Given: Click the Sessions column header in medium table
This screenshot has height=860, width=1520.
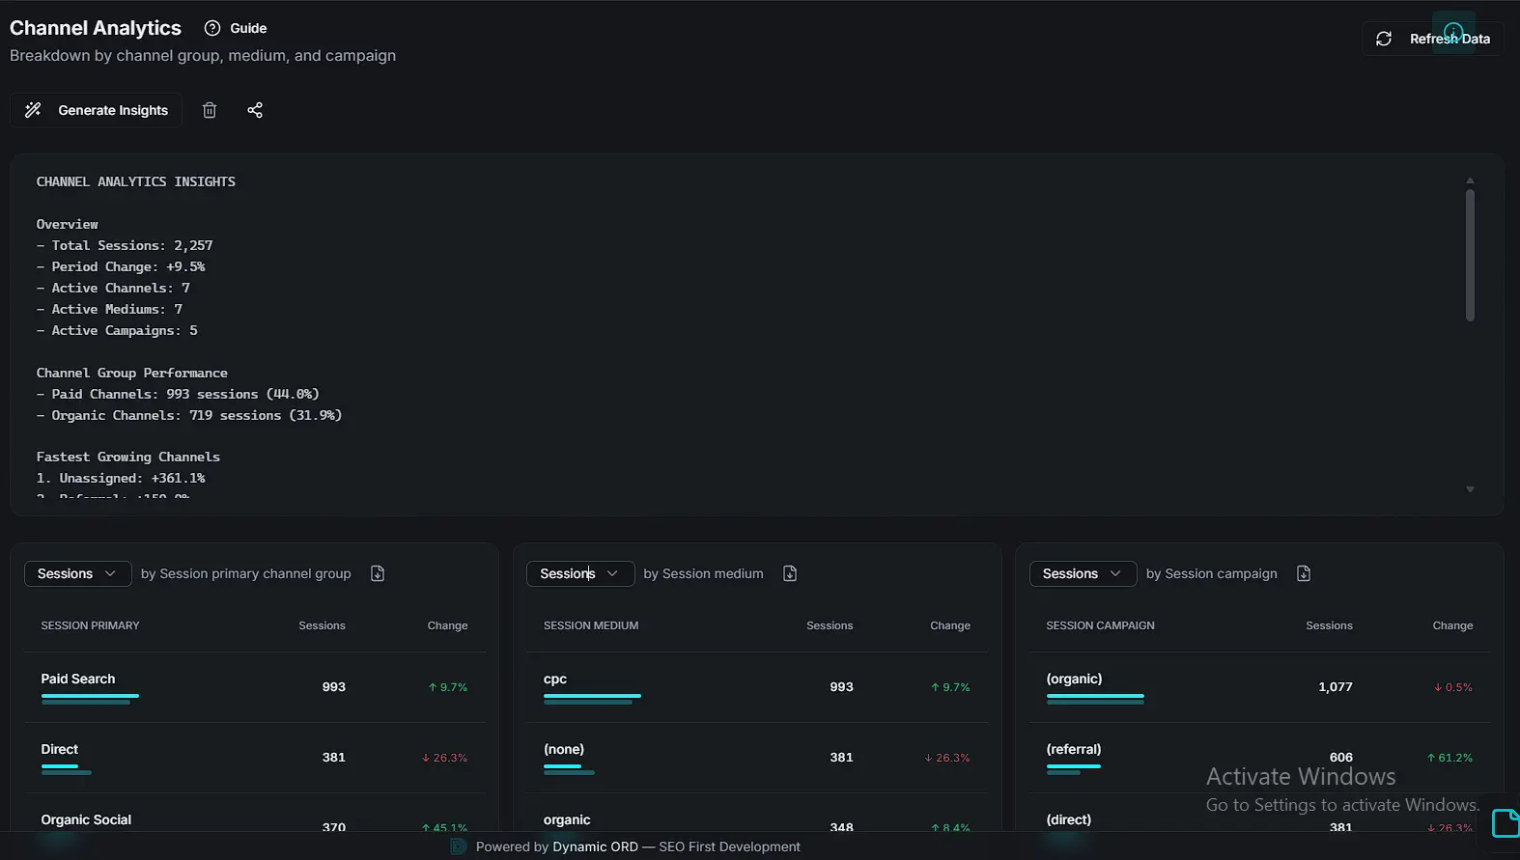Looking at the screenshot, I should pyautogui.click(x=830, y=625).
